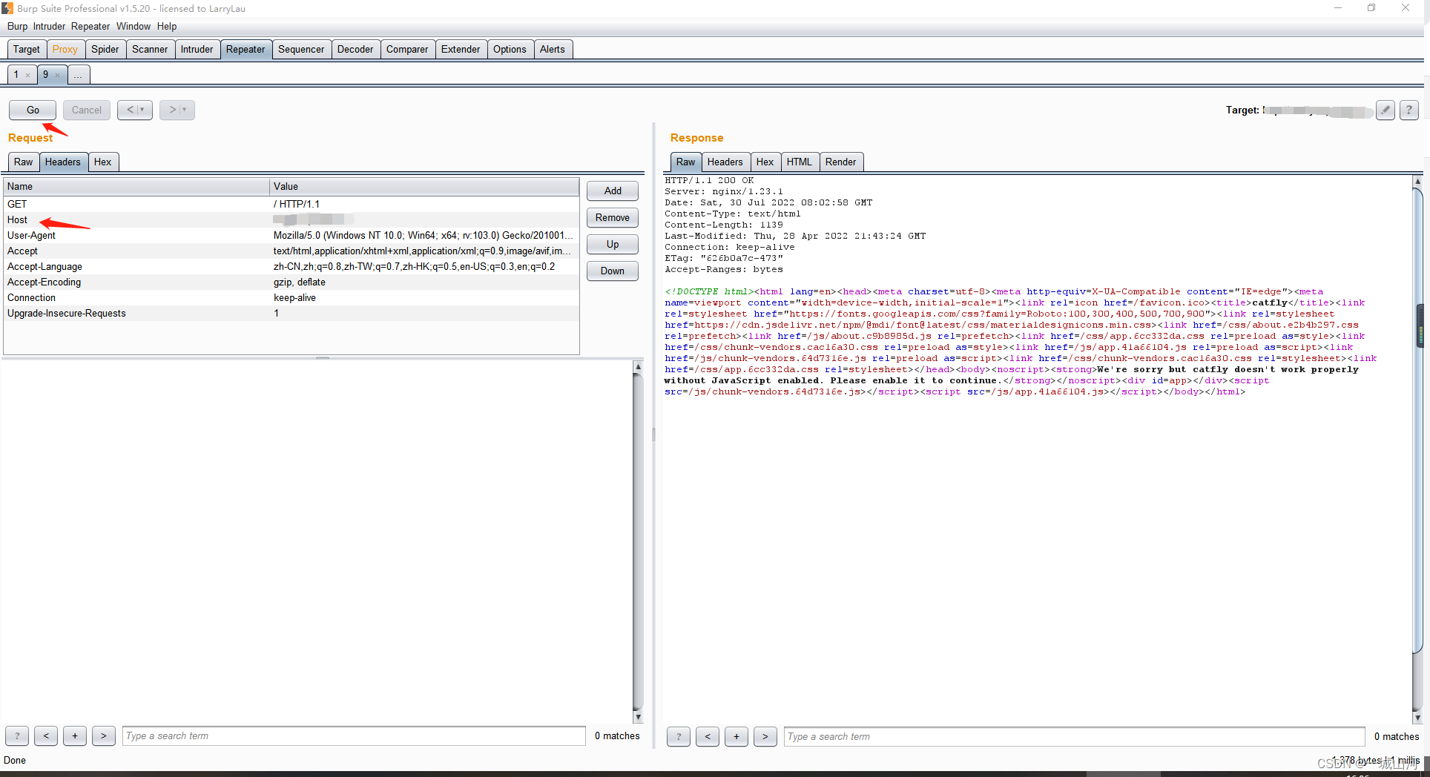This screenshot has height=777, width=1430.
Task: Open the Help menu
Action: (167, 26)
